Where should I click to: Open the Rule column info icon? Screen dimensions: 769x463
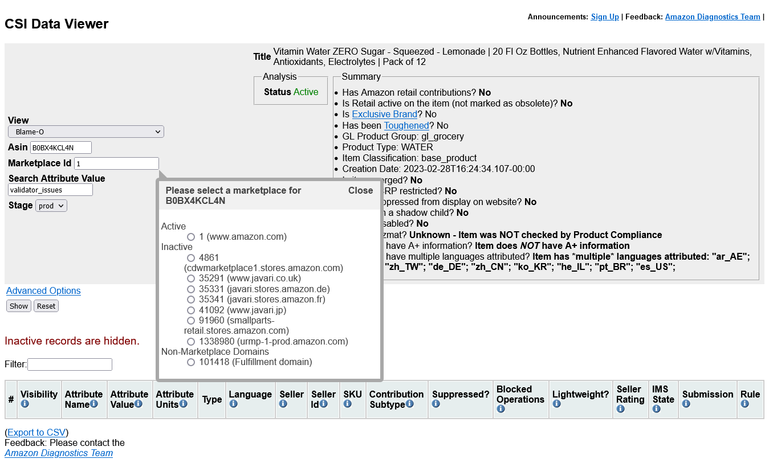click(x=744, y=404)
